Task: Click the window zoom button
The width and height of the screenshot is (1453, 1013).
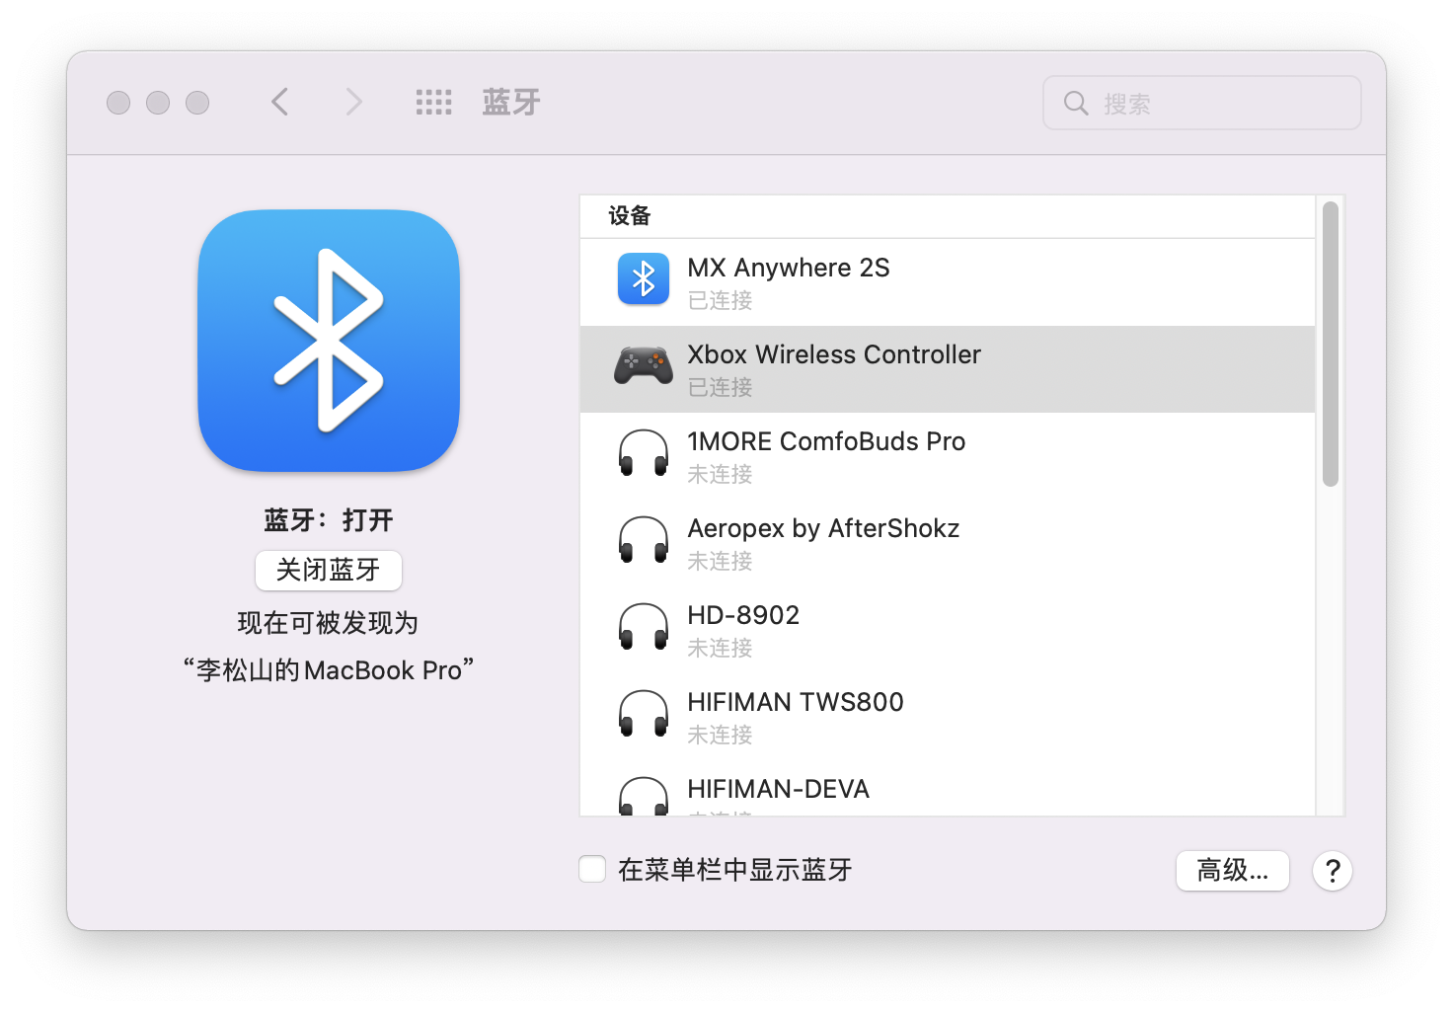Action: click(197, 103)
